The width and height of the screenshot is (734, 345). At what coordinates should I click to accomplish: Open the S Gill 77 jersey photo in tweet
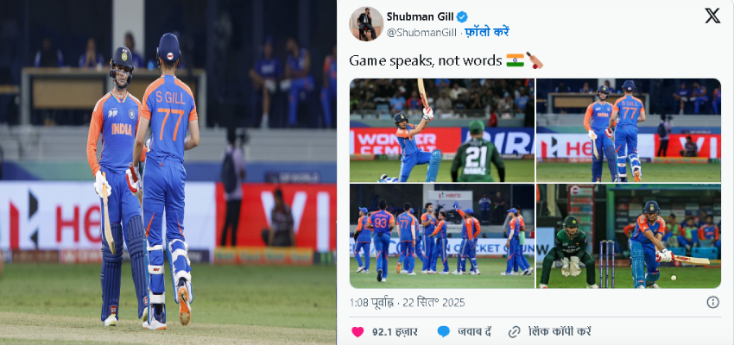click(x=628, y=130)
